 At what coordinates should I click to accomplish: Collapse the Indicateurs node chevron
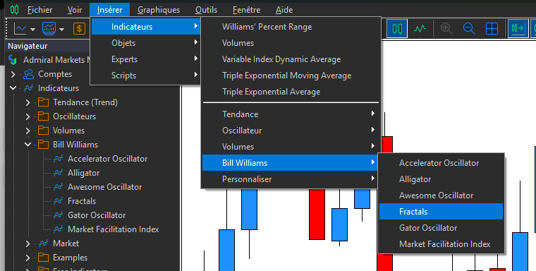[x=13, y=88]
